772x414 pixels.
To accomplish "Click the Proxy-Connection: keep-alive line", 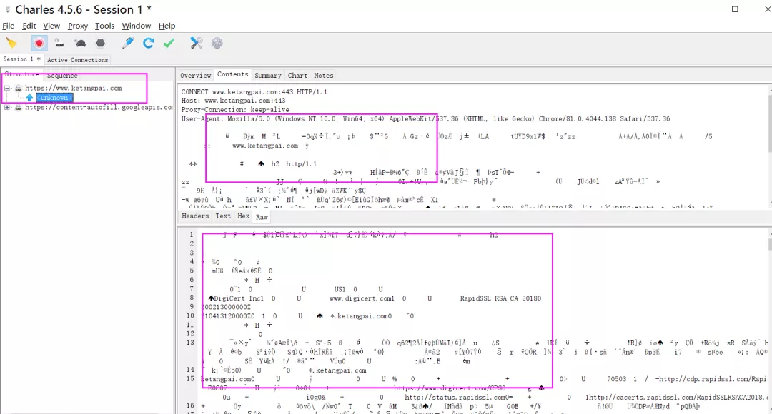I will click(x=235, y=110).
